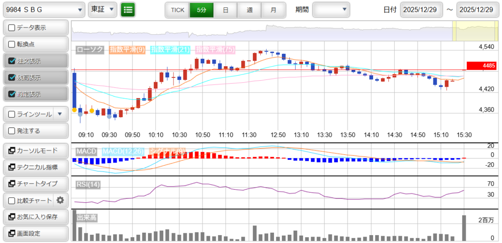Open the ラインツール dropdown arrow
Viewport: 502px width, 243px height.
click(60, 114)
